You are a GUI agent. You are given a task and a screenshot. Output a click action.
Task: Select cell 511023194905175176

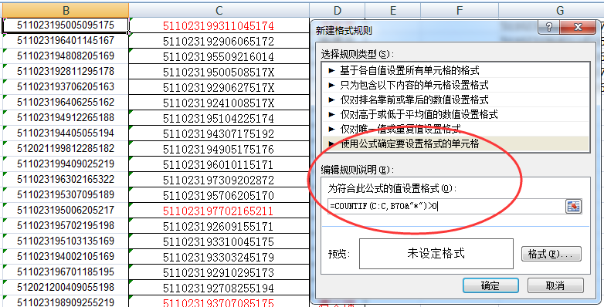(x=219, y=149)
